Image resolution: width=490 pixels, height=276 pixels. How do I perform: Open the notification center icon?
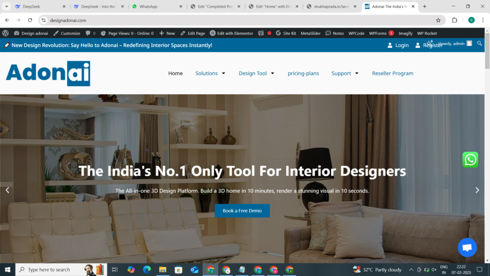[x=479, y=269]
